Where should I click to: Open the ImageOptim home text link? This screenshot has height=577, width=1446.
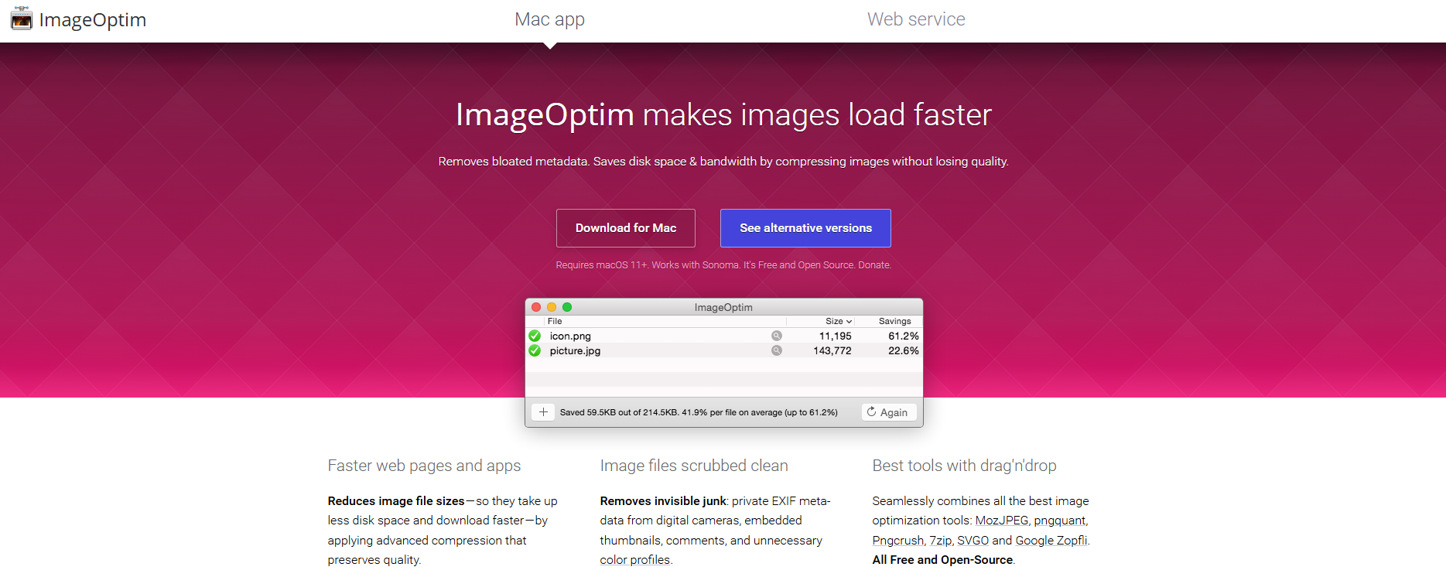tap(93, 19)
